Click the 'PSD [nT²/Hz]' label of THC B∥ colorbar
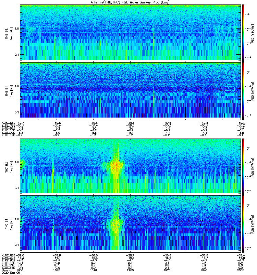The height and width of the screenshot is (275, 257). (253, 224)
